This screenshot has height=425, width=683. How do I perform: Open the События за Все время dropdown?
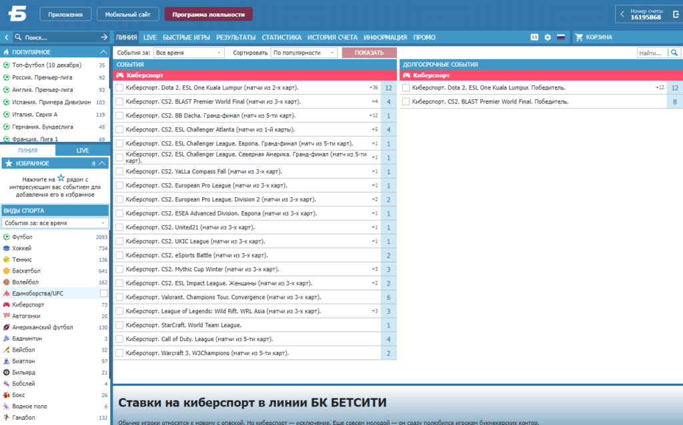click(x=189, y=53)
